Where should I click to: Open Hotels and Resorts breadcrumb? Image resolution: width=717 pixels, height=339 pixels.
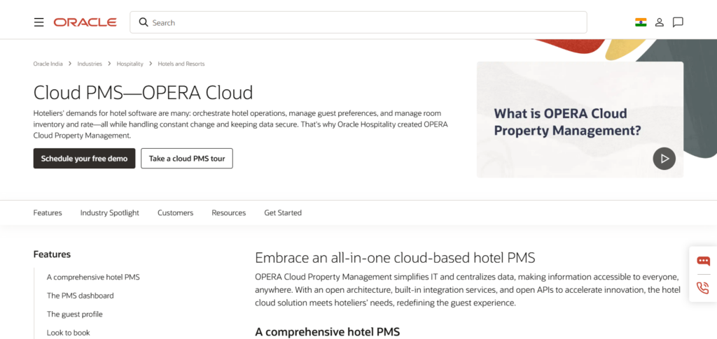click(x=181, y=64)
